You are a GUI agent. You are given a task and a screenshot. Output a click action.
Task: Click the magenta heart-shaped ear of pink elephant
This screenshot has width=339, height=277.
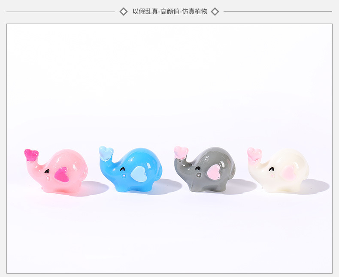[62, 175]
